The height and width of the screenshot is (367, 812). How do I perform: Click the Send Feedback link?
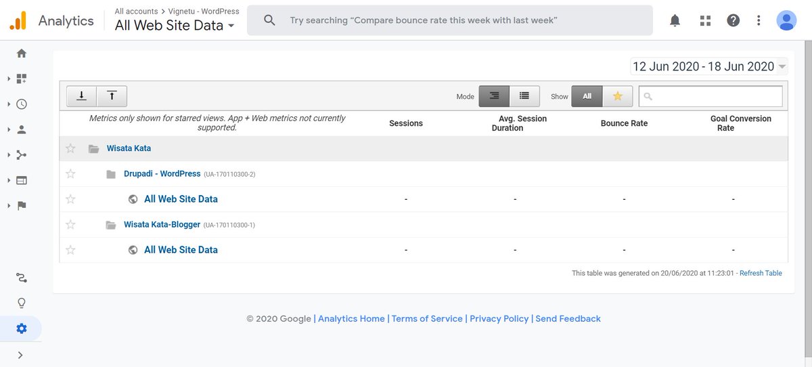(x=568, y=318)
